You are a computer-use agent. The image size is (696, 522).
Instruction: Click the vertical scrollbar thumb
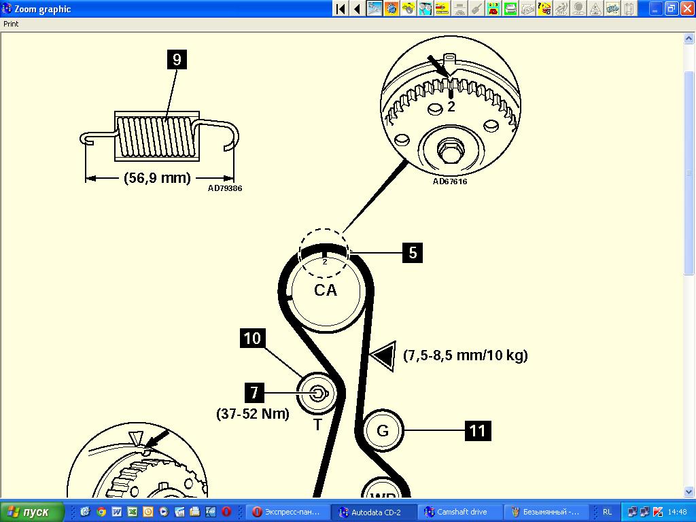click(x=689, y=172)
